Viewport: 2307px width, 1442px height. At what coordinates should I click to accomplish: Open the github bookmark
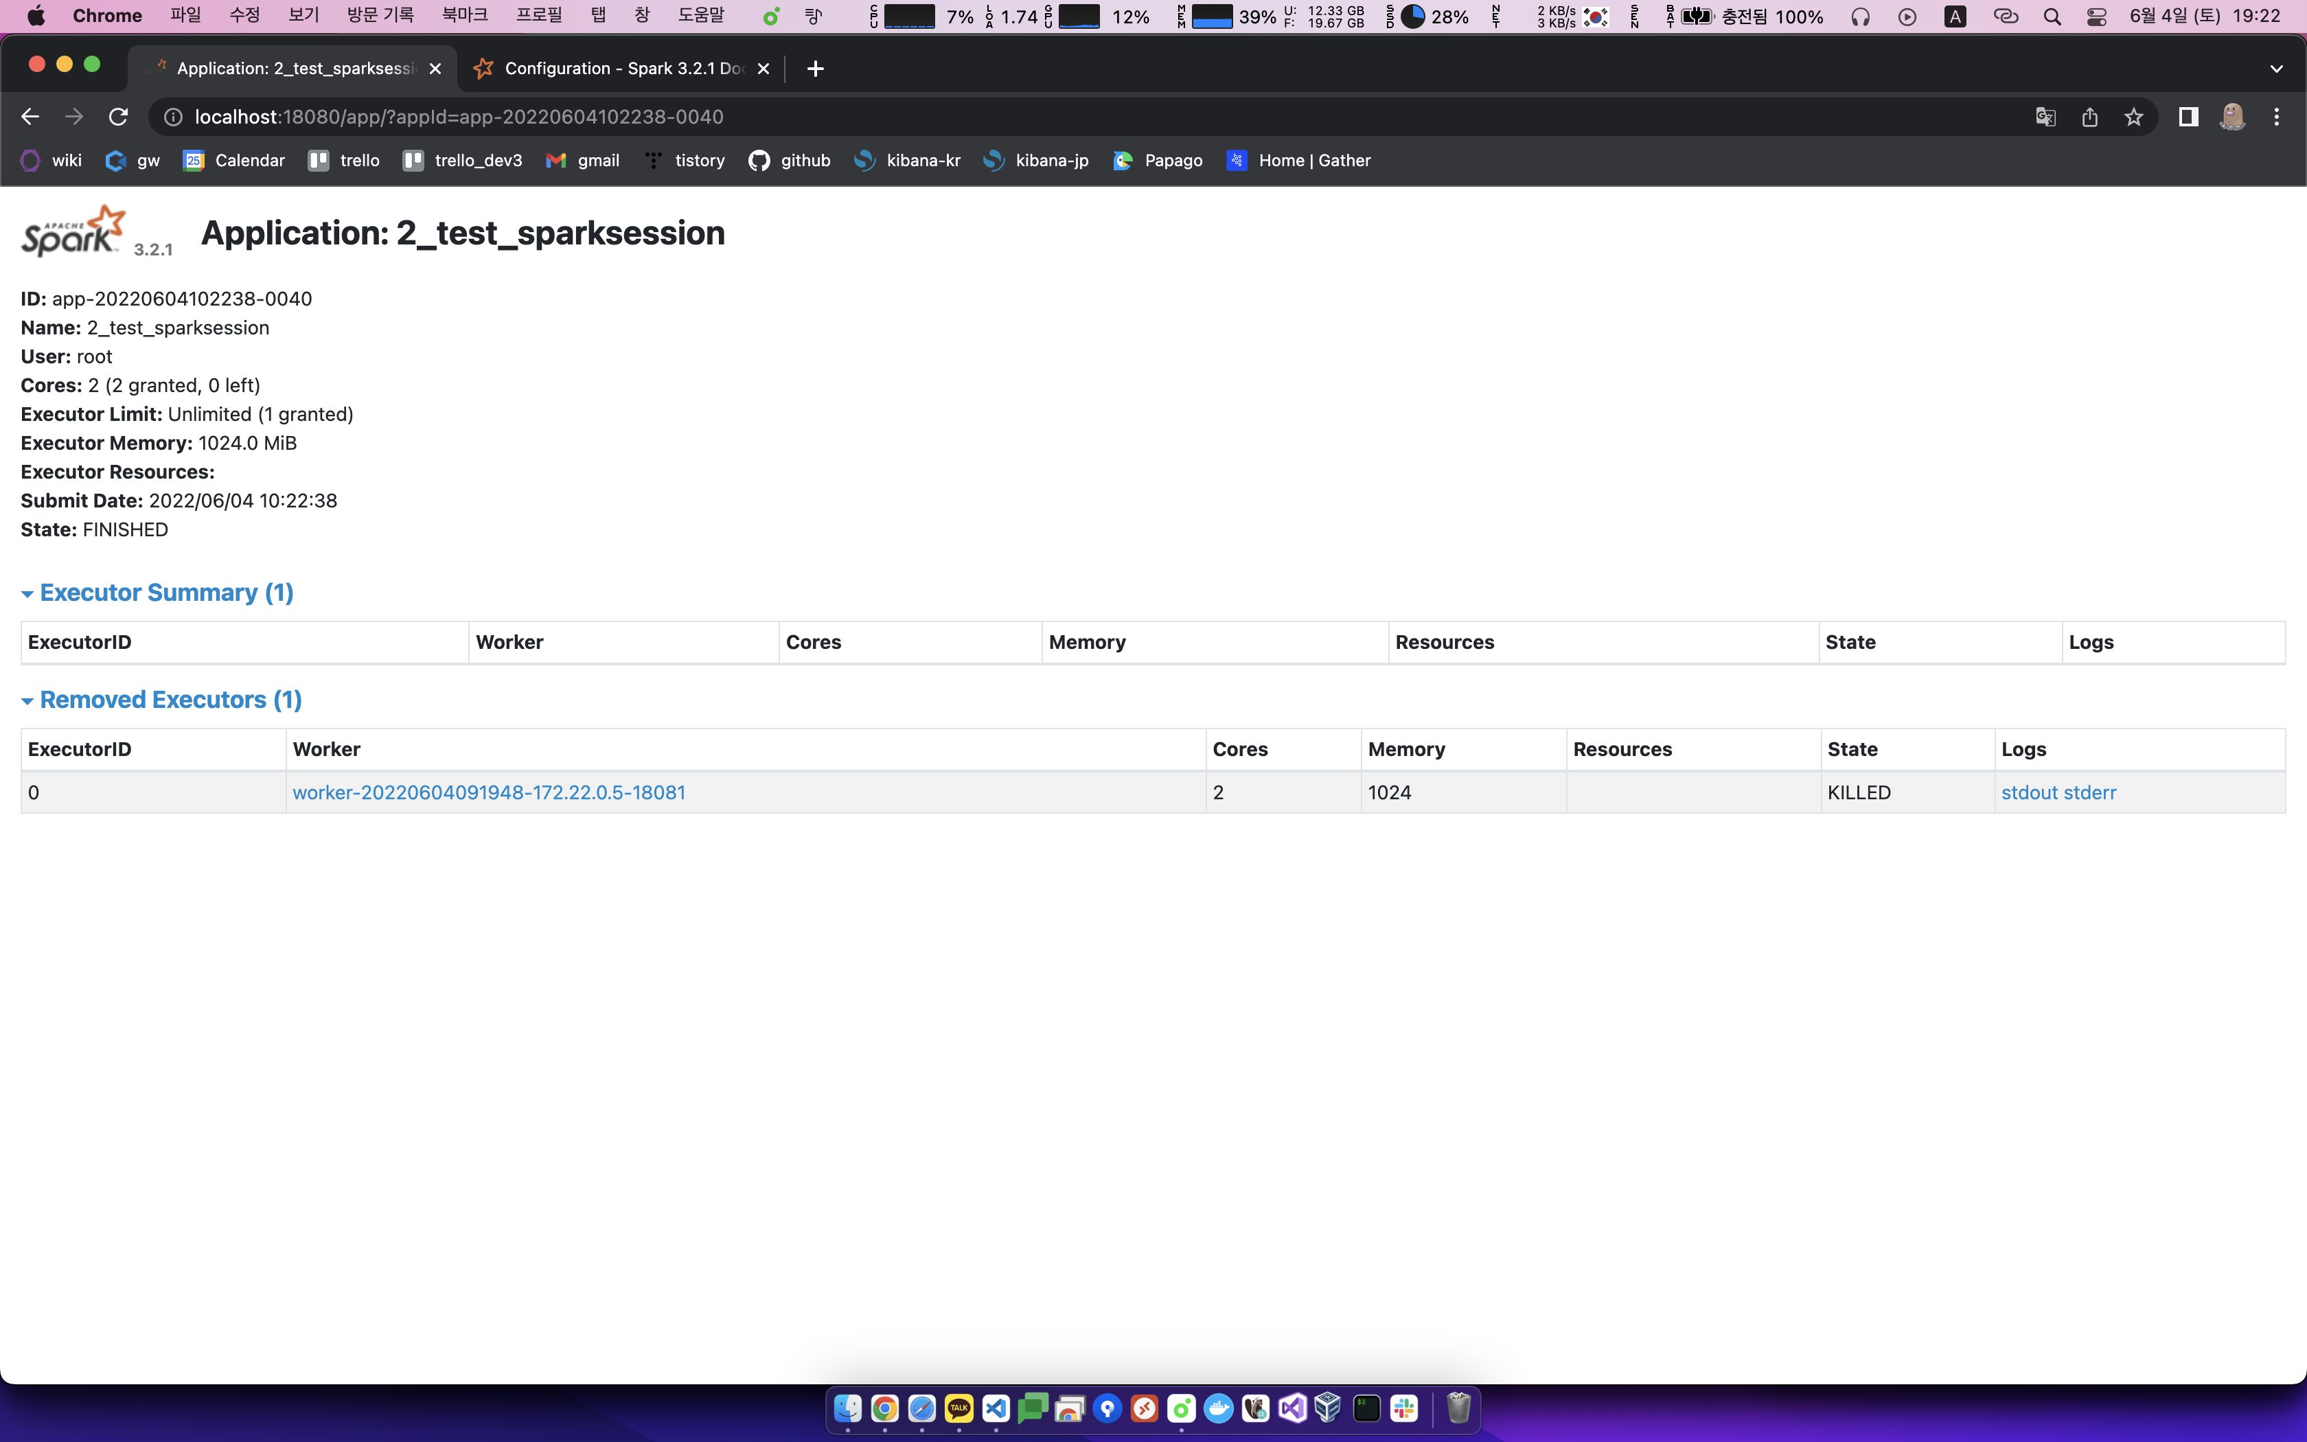790,160
